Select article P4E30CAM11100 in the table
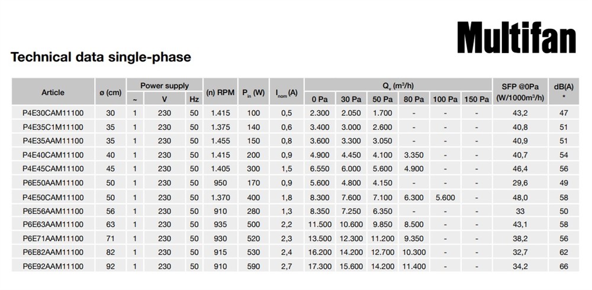This screenshot has width=592, height=290. (53, 113)
